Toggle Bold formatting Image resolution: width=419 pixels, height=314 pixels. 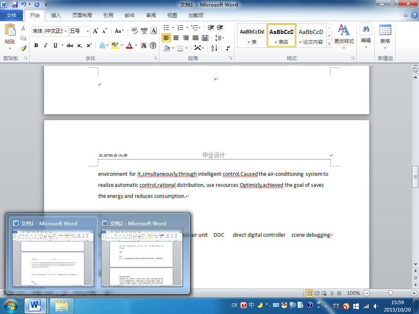pyautogui.click(x=36, y=45)
